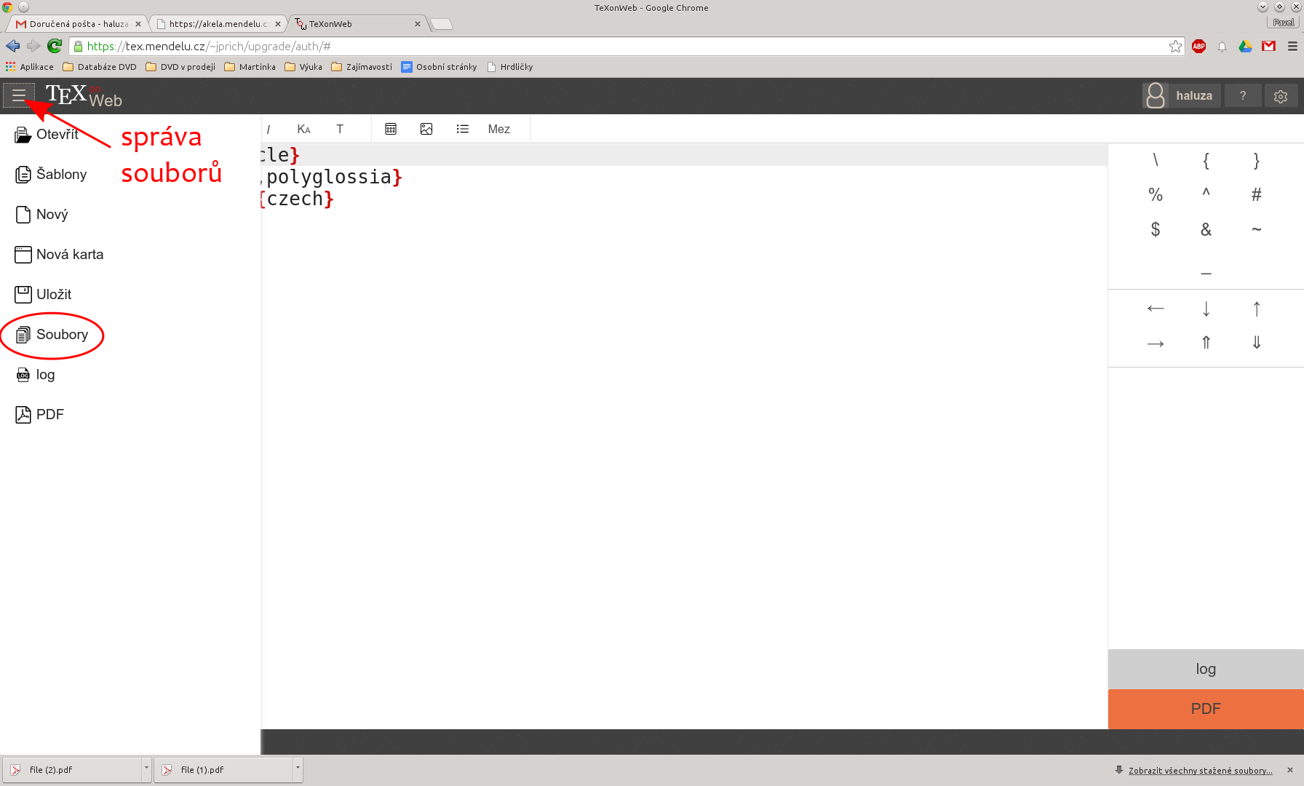
Task: Open the Šablony templates entry
Action: tap(51, 175)
